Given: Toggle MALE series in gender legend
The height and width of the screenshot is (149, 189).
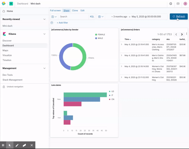Looking at the screenshot, I should coord(99,38).
